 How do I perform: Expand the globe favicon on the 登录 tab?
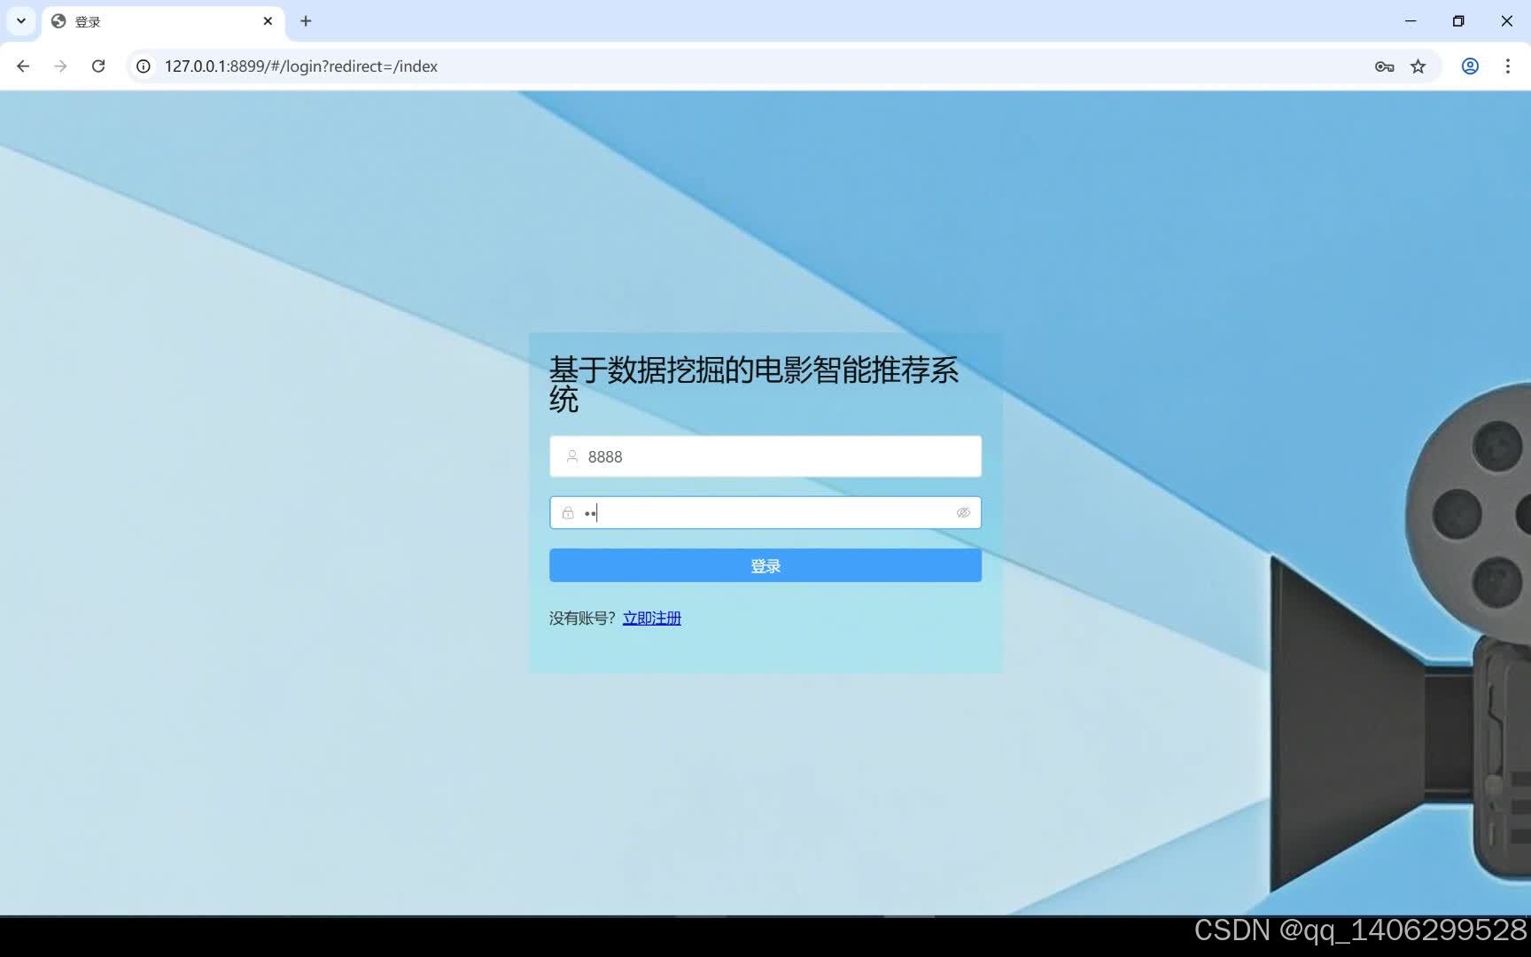coord(58,20)
